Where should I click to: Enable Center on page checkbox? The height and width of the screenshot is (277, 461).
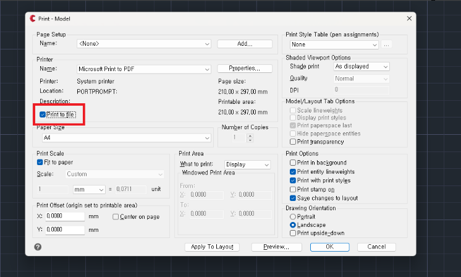pyautogui.click(x=116, y=217)
